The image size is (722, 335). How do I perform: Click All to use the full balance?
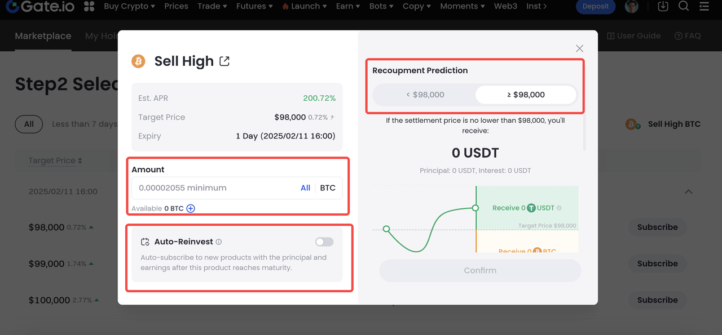(305, 188)
